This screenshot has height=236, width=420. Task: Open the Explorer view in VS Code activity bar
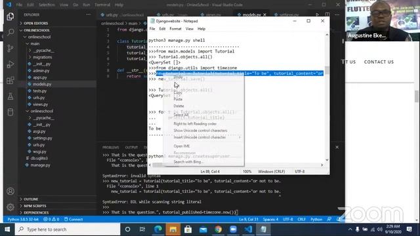tap(10, 16)
